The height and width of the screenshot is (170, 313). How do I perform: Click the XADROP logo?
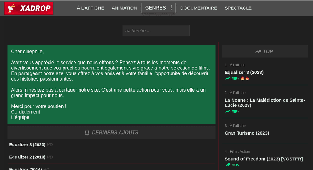(x=29, y=8)
